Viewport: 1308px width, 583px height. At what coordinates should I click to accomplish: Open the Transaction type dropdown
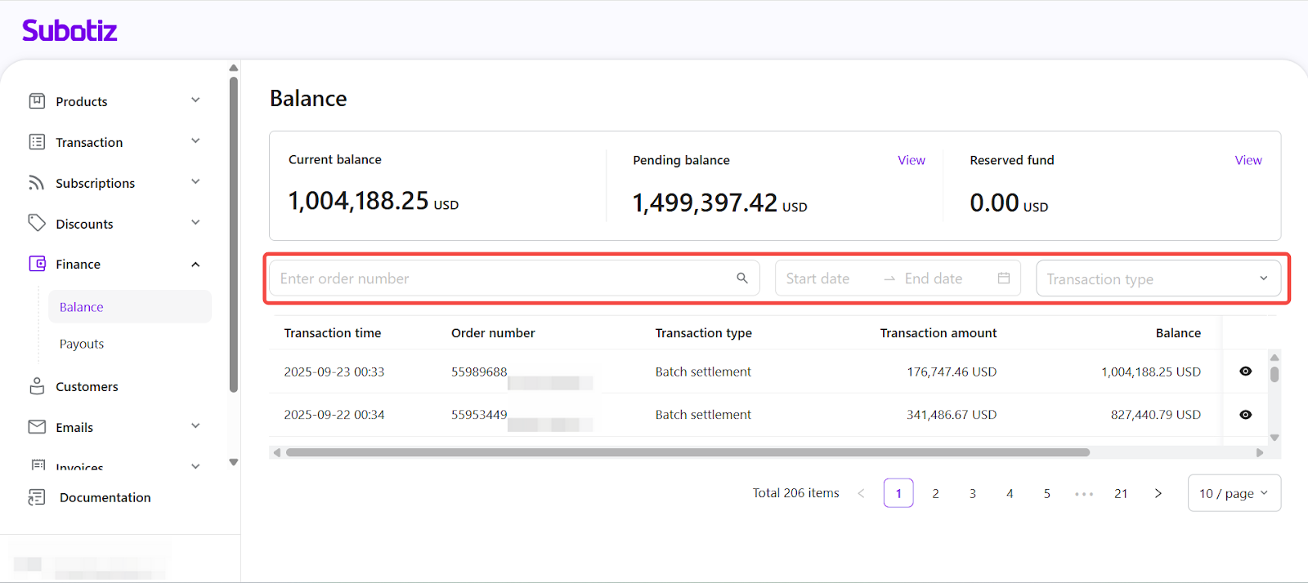click(1158, 279)
